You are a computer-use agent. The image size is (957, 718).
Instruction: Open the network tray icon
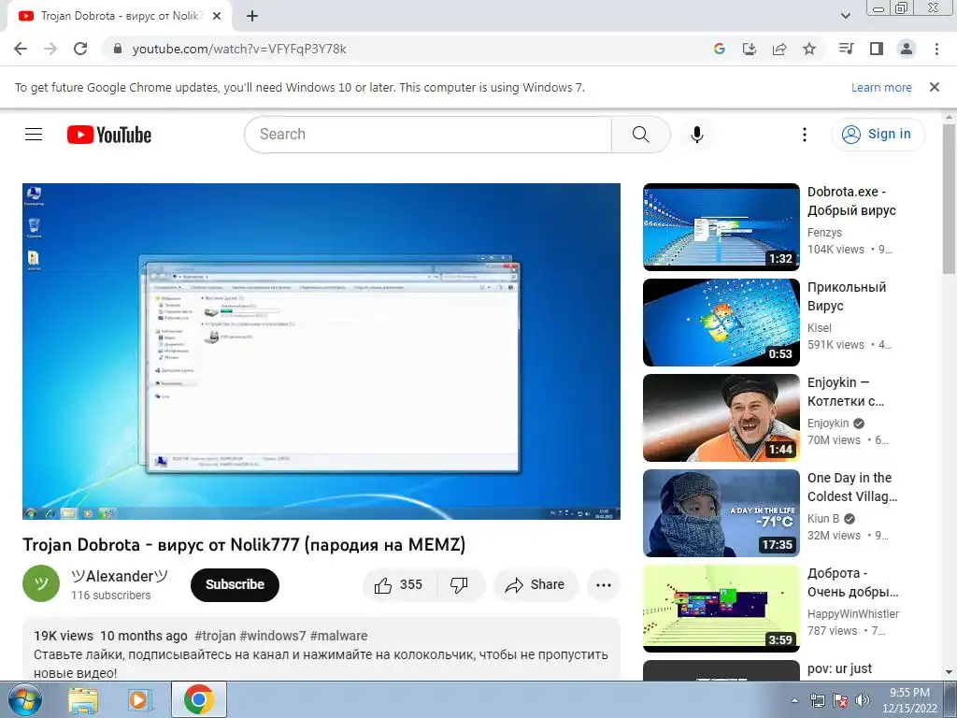coord(817,700)
